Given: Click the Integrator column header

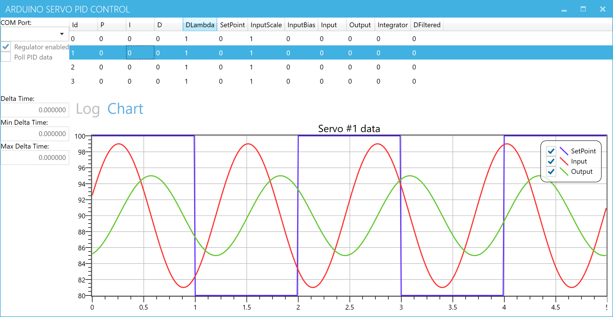Looking at the screenshot, I should [x=392, y=25].
